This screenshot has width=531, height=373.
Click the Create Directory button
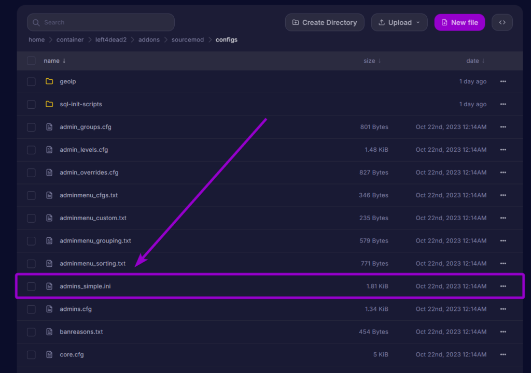pos(325,22)
